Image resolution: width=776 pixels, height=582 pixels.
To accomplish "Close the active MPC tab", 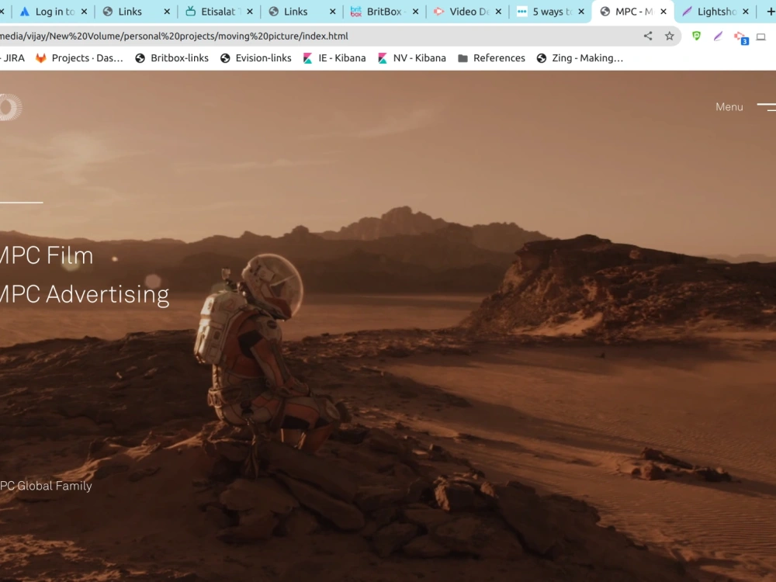I will pos(663,12).
